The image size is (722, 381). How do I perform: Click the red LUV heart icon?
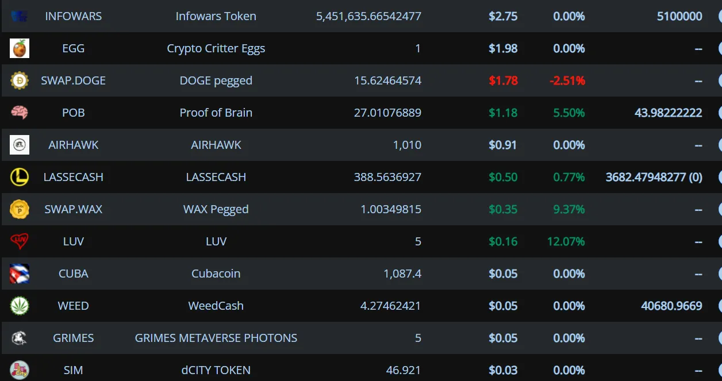pyautogui.click(x=20, y=241)
